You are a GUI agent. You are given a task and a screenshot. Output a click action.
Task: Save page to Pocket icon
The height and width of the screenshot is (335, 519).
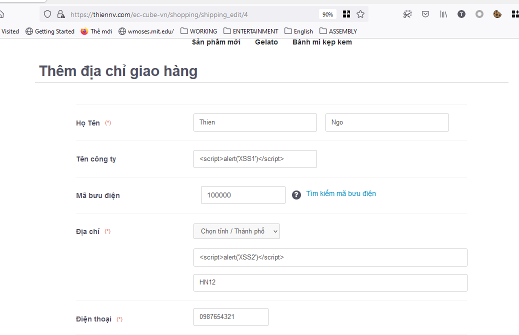[x=425, y=14]
